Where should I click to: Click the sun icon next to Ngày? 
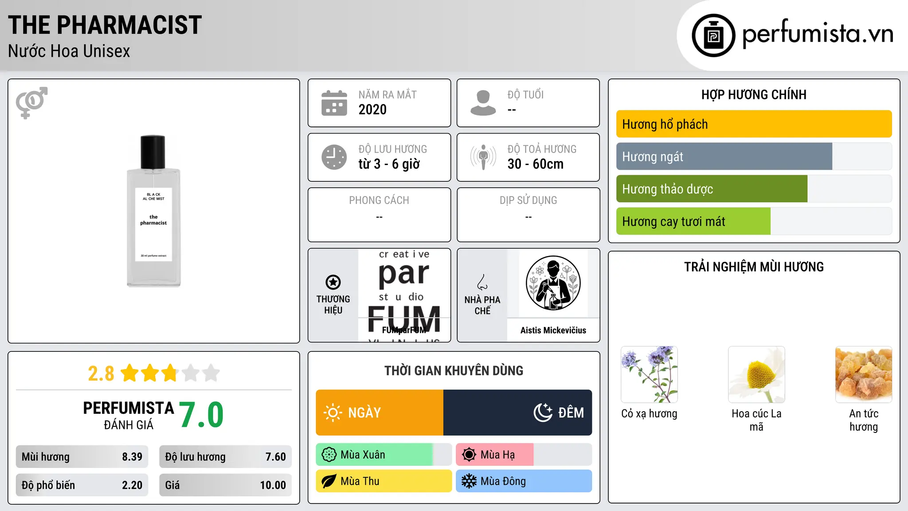click(333, 413)
